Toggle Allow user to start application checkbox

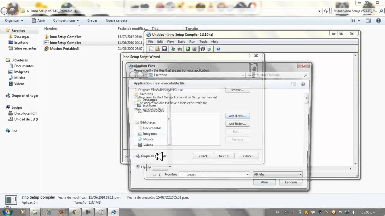[x=136, y=97]
